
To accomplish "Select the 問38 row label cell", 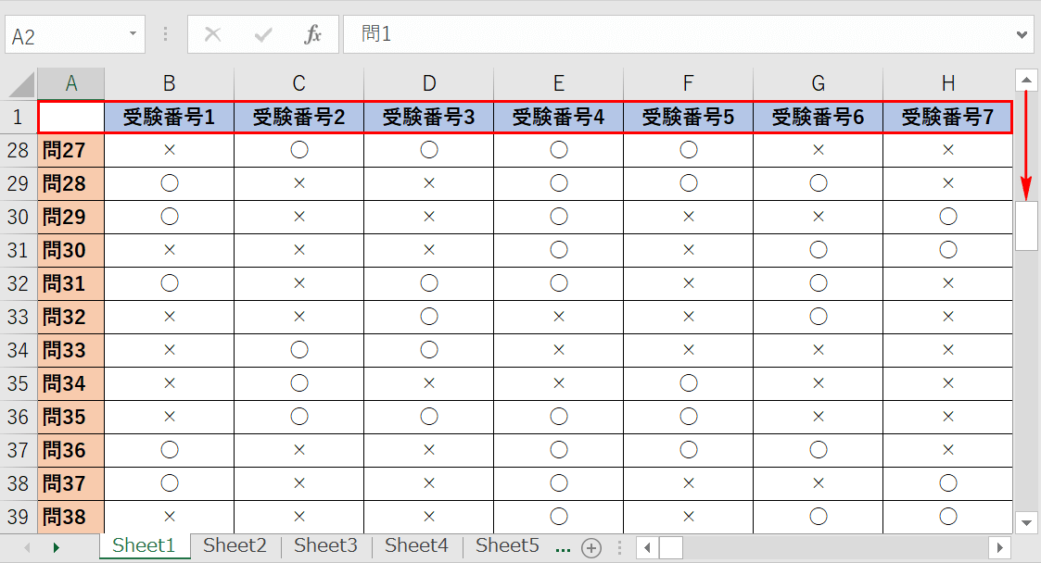I will [x=71, y=517].
